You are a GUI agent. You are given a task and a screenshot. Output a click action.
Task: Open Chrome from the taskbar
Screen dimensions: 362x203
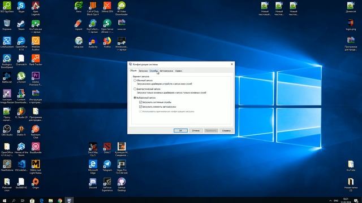[60, 201]
